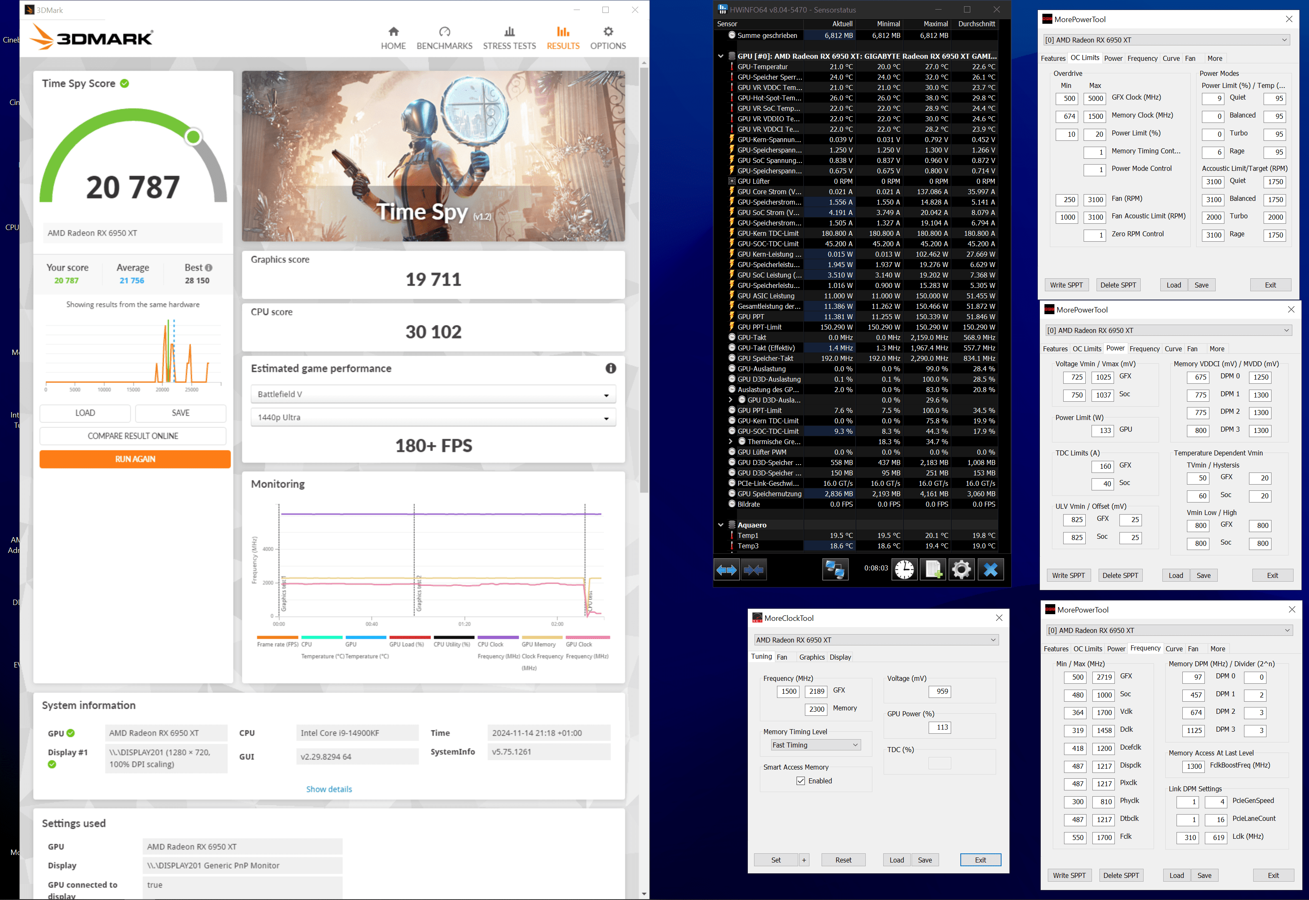Open HWiNFO remote network monitors icon
This screenshot has width=1309, height=900.
(835, 570)
